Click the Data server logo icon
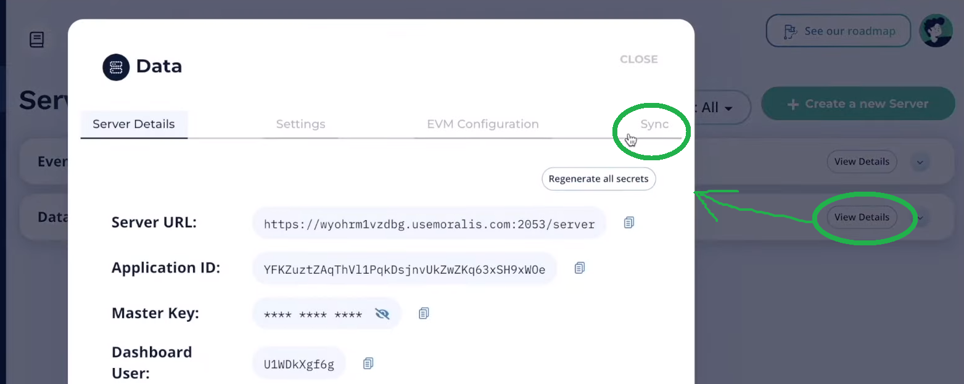 (116, 67)
